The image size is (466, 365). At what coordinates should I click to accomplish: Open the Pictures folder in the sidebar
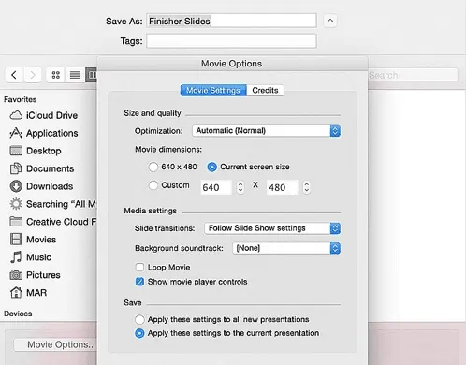(35, 275)
